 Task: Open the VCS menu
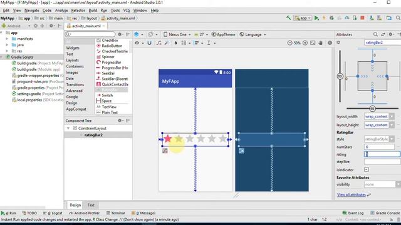click(x=127, y=11)
